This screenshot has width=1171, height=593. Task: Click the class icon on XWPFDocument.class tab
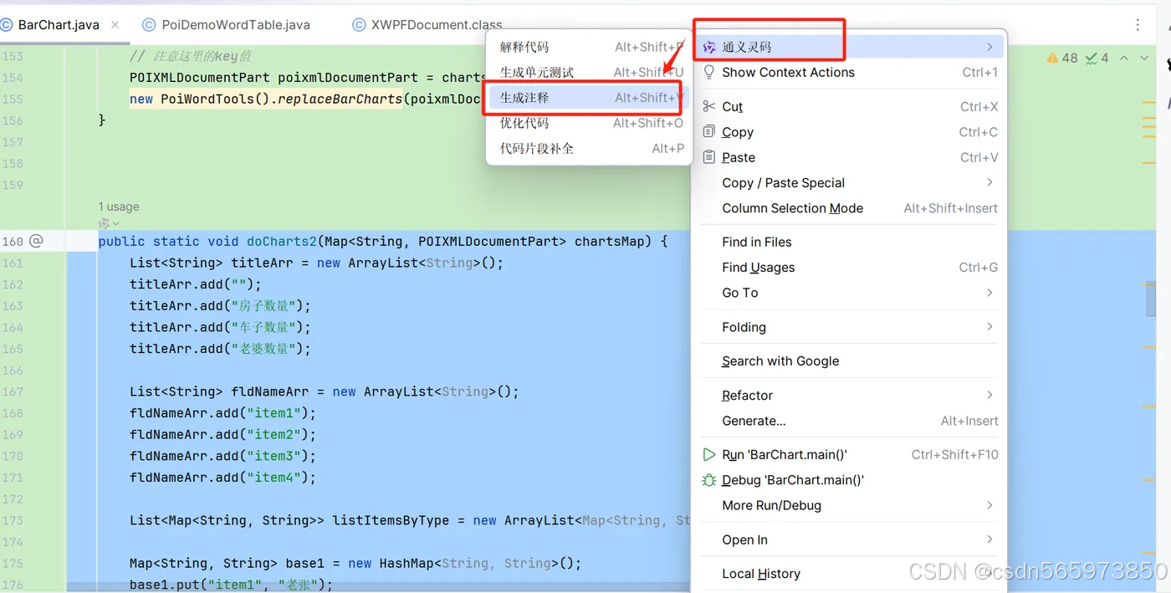[x=359, y=25]
